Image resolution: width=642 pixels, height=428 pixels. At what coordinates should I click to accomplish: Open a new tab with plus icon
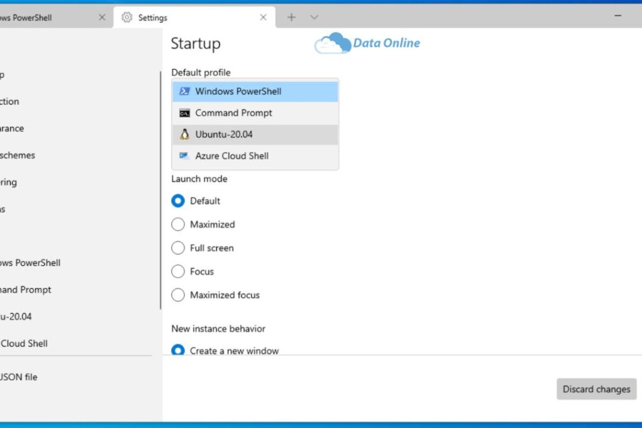(291, 17)
